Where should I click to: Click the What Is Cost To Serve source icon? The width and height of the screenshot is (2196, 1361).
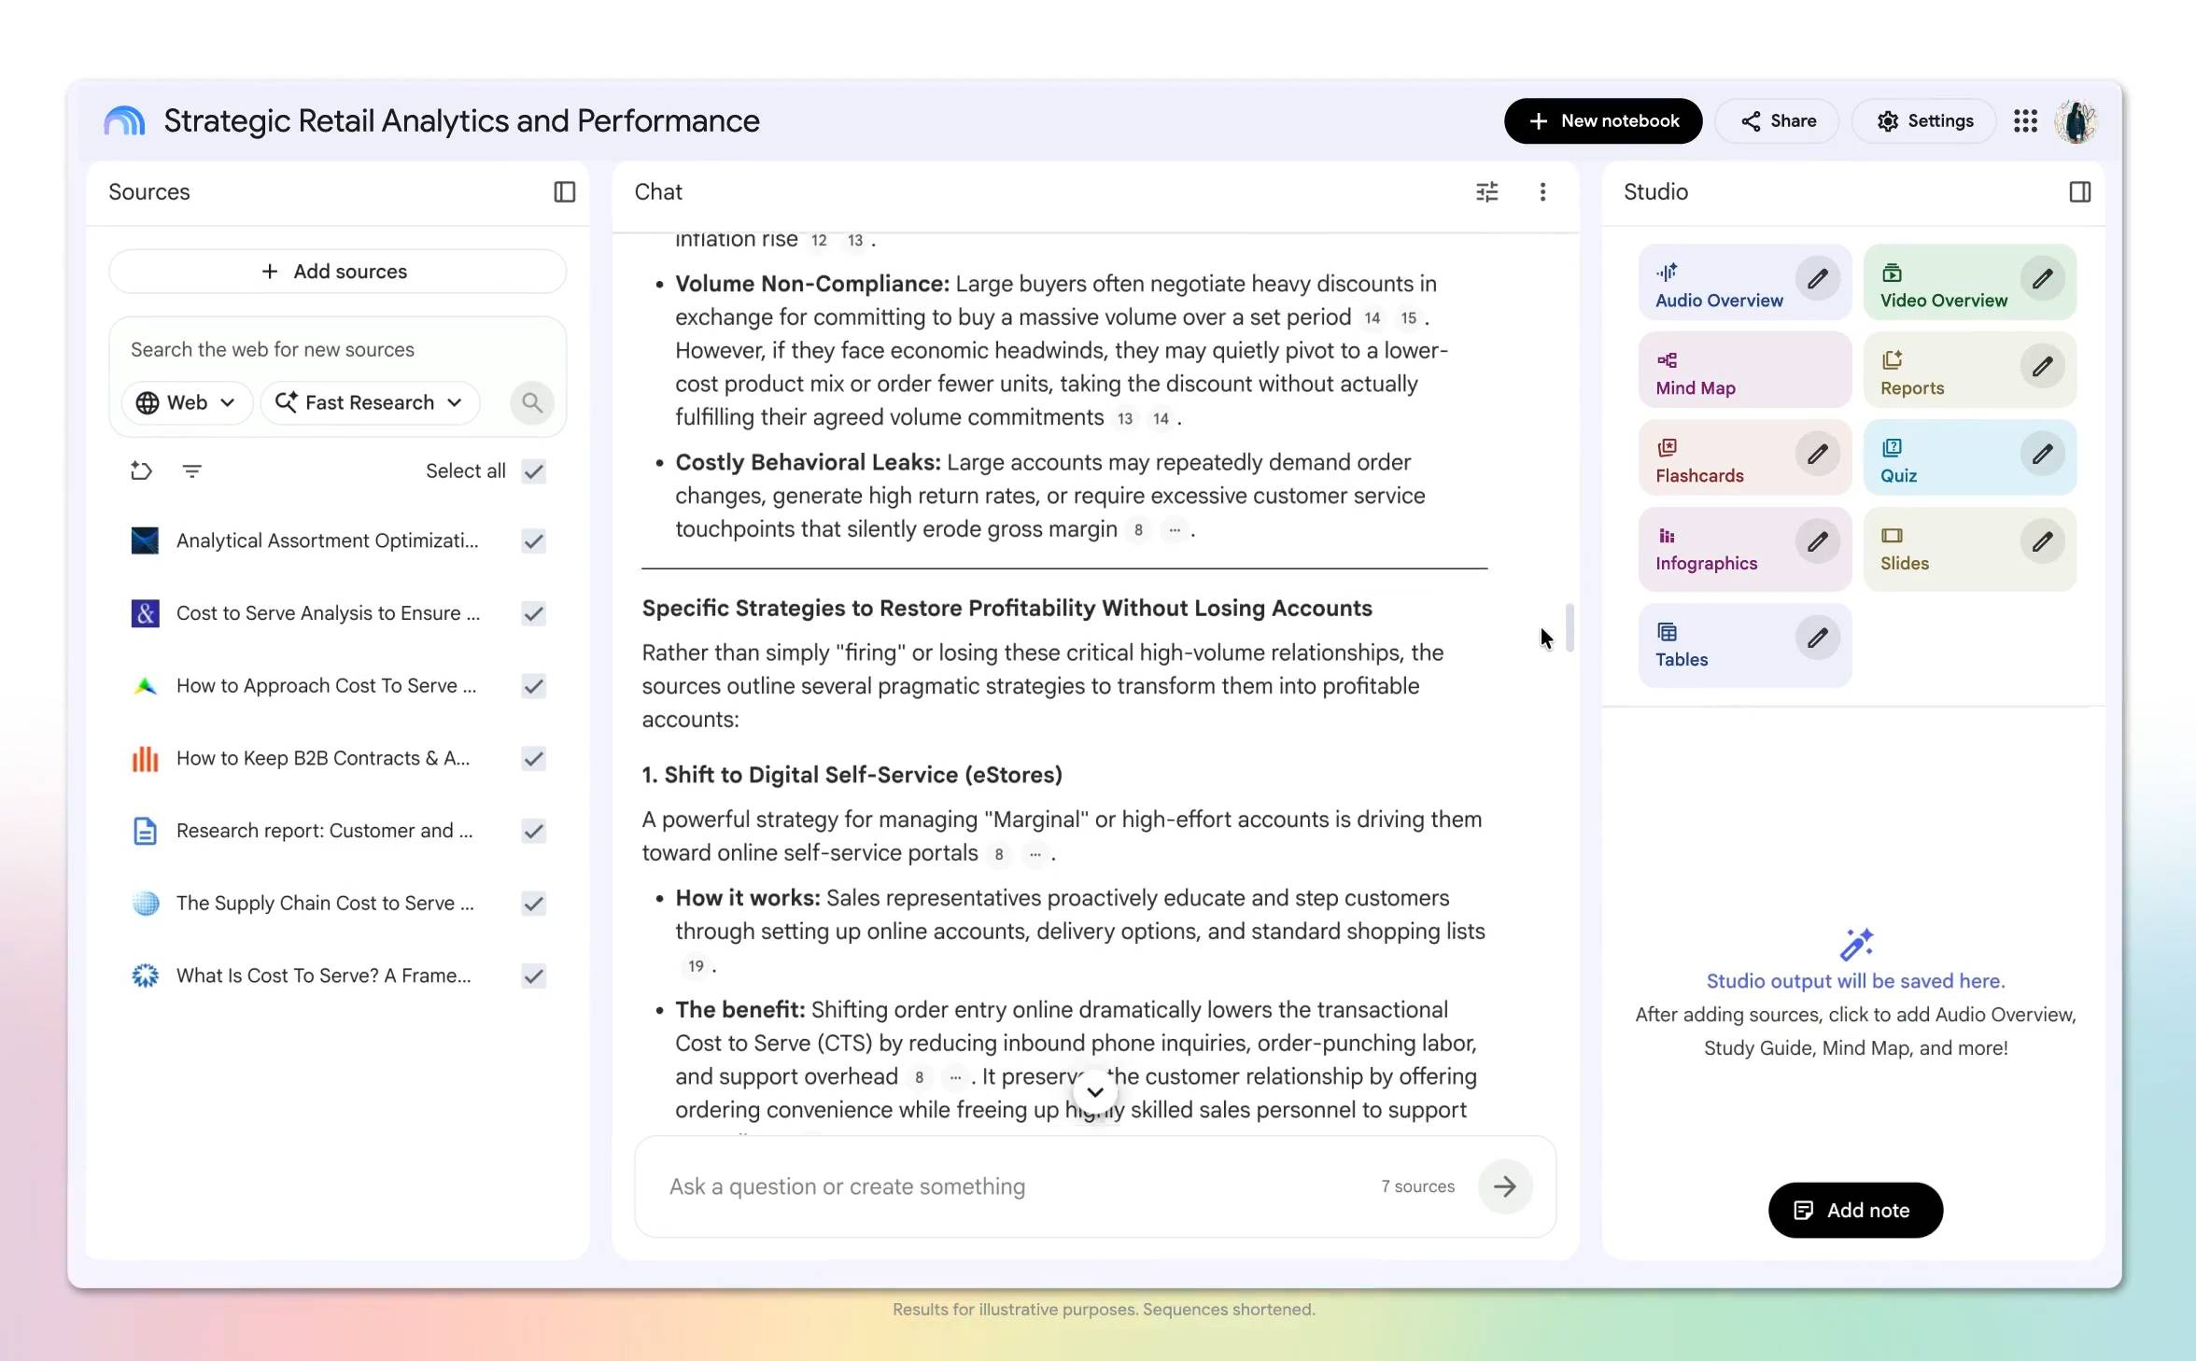[145, 975]
